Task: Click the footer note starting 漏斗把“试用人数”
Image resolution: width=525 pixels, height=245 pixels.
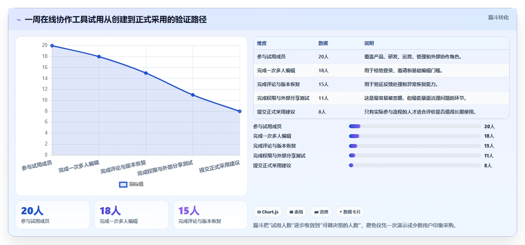Action: pos(354,226)
